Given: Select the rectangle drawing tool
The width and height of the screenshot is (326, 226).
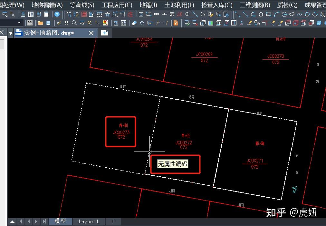Looking at the screenshot, I should [x=268, y=15].
